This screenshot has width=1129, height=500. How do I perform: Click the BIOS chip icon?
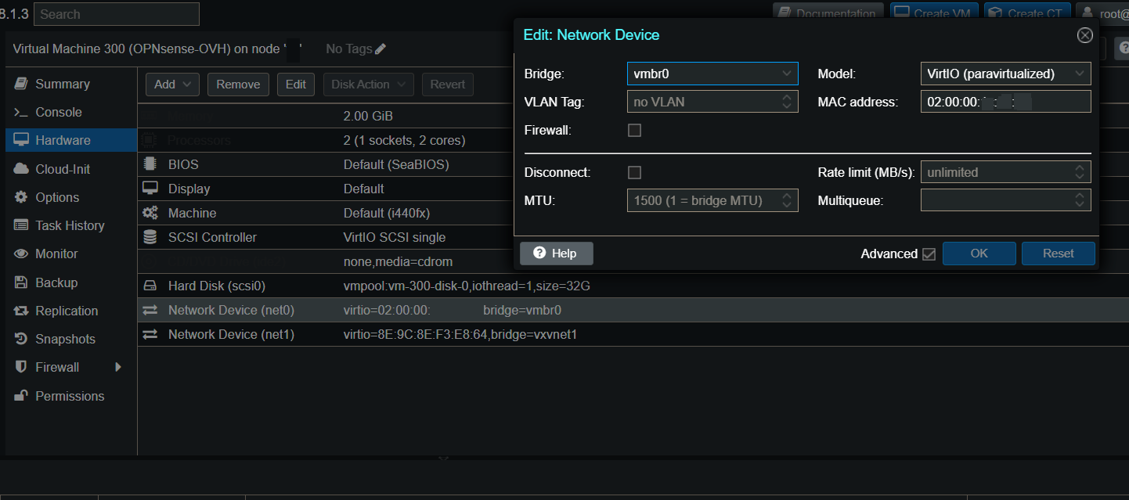pos(150,164)
